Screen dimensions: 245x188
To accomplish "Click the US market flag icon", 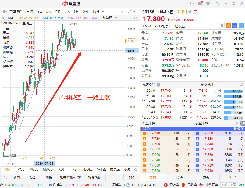I will click(201, 185).
